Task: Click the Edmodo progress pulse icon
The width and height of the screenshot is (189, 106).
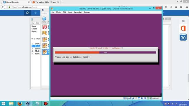Action: pos(35,13)
